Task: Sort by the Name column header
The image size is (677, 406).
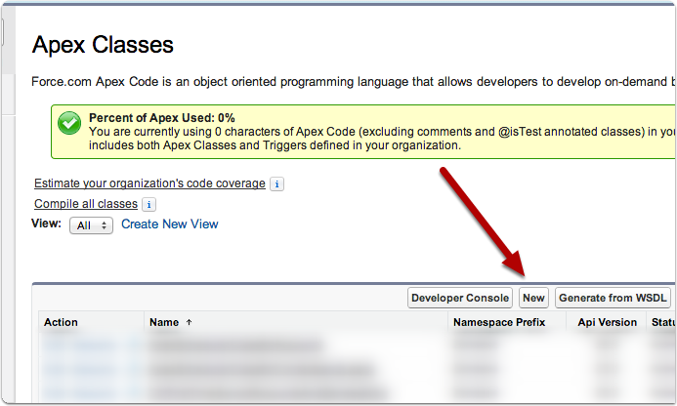Action: click(164, 322)
